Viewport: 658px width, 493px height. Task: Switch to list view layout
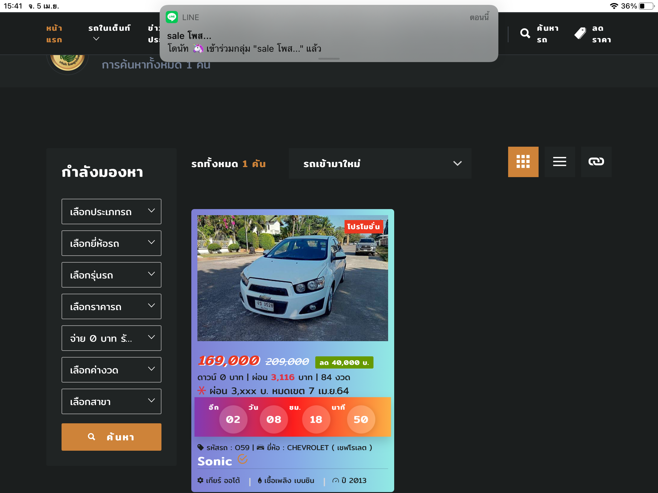(560, 162)
